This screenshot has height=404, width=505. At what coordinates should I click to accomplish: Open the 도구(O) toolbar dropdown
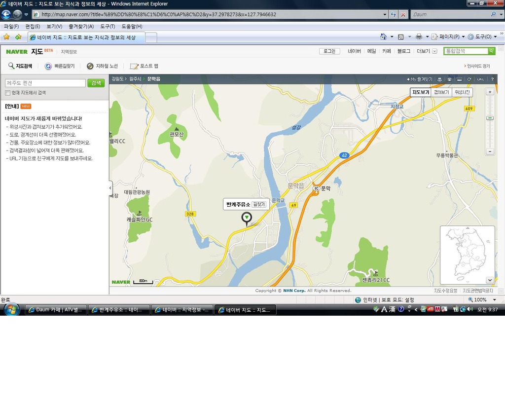coord(482,37)
